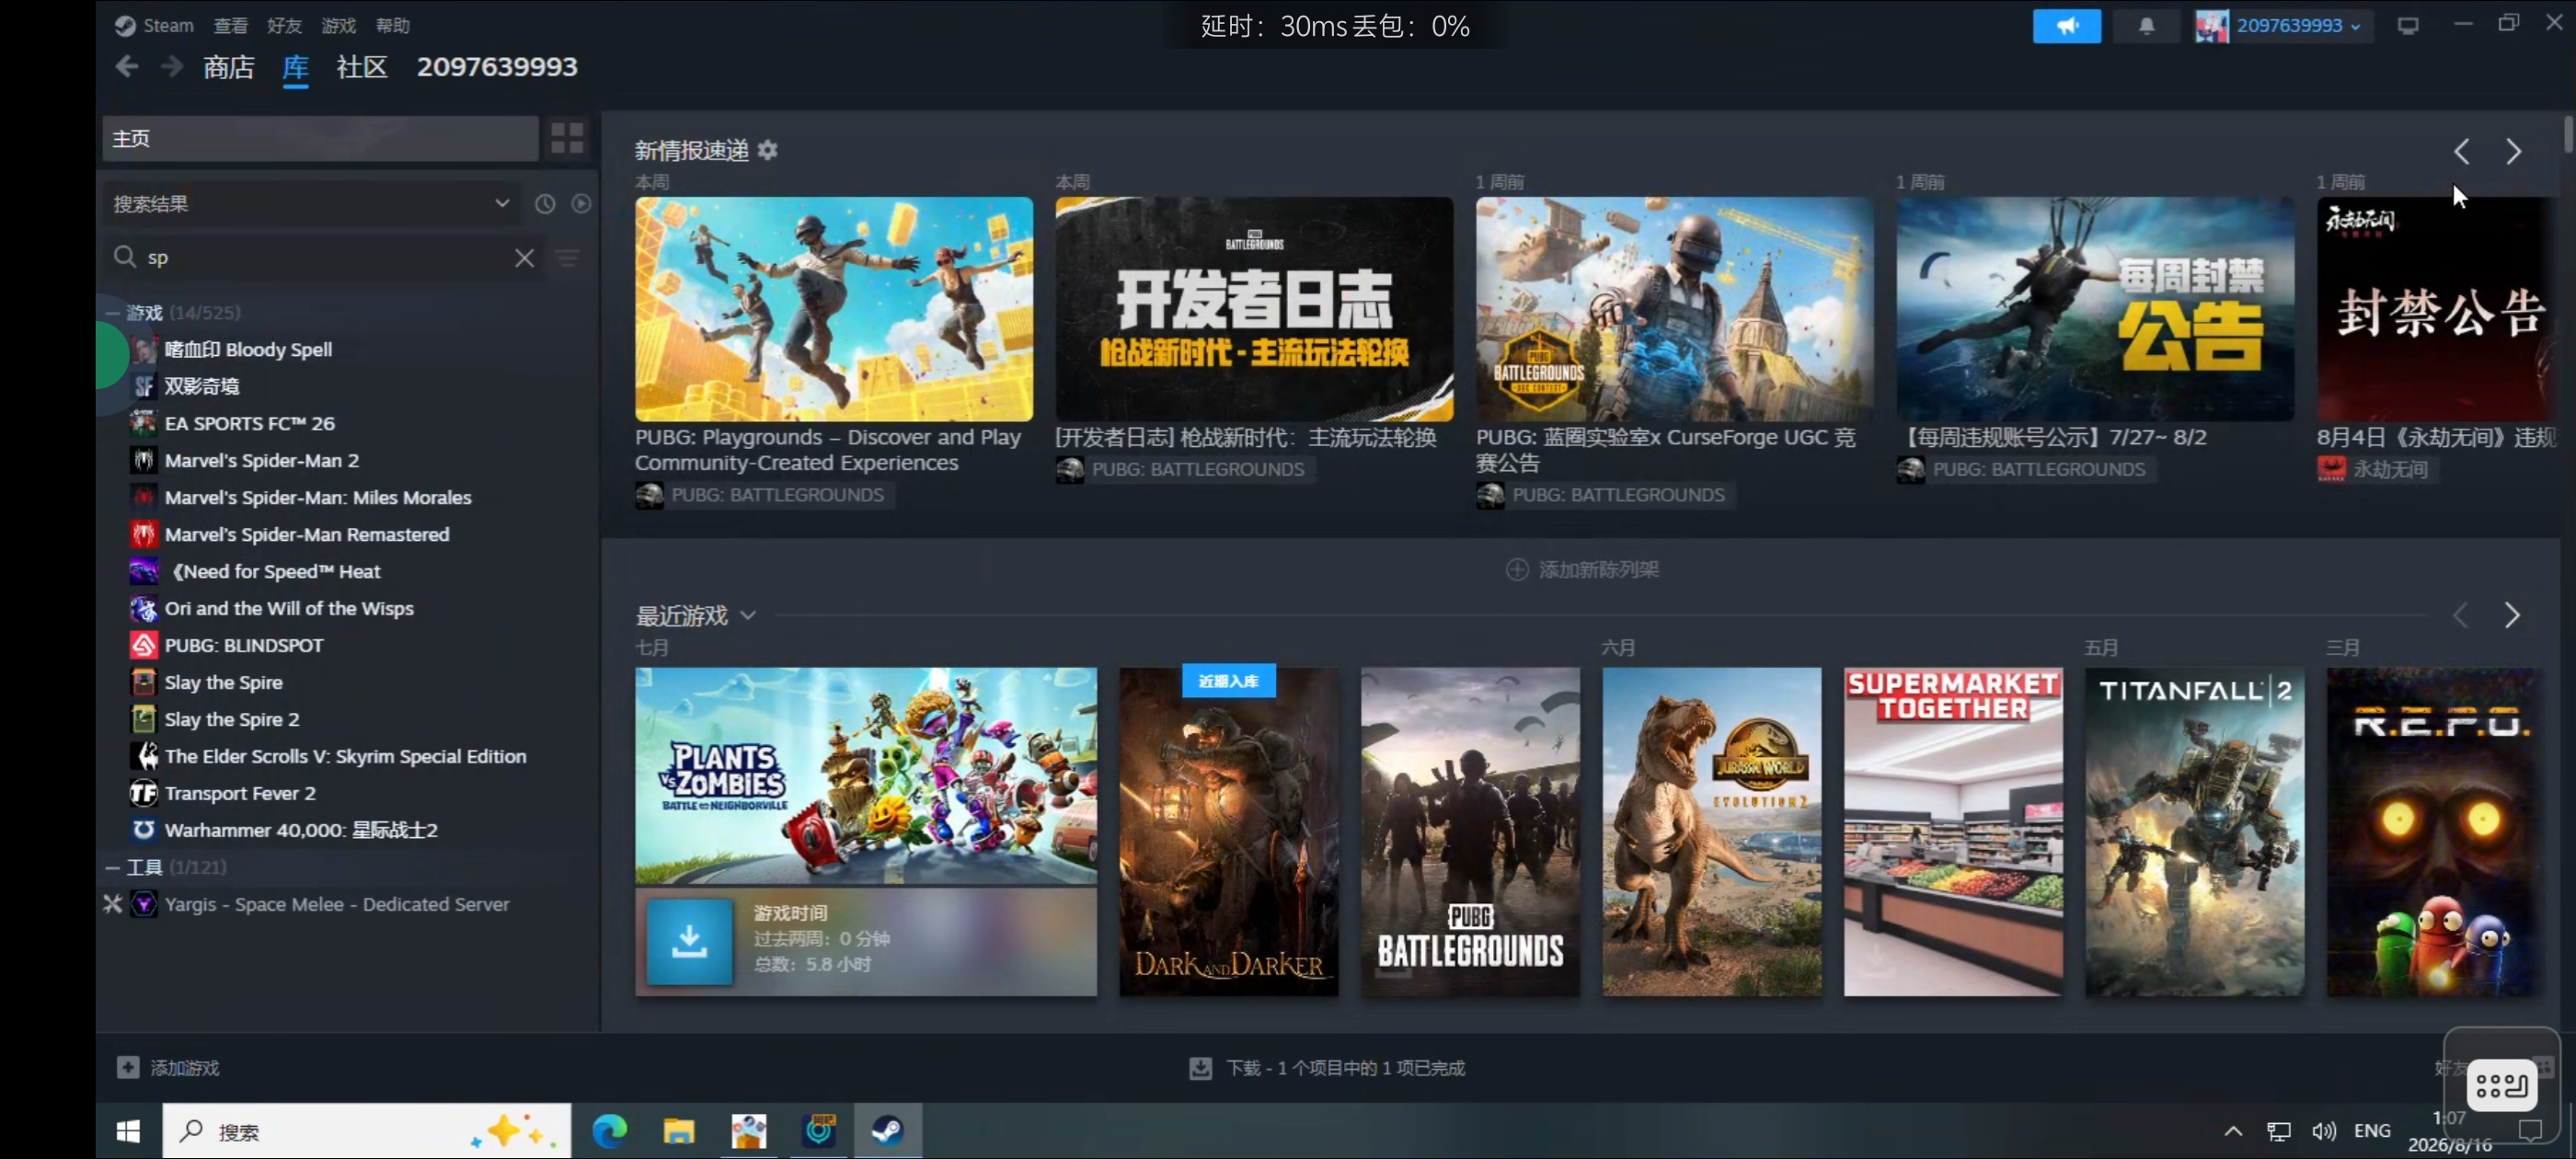
Task: Select Slay the Spire 2
Action: pos(232,720)
